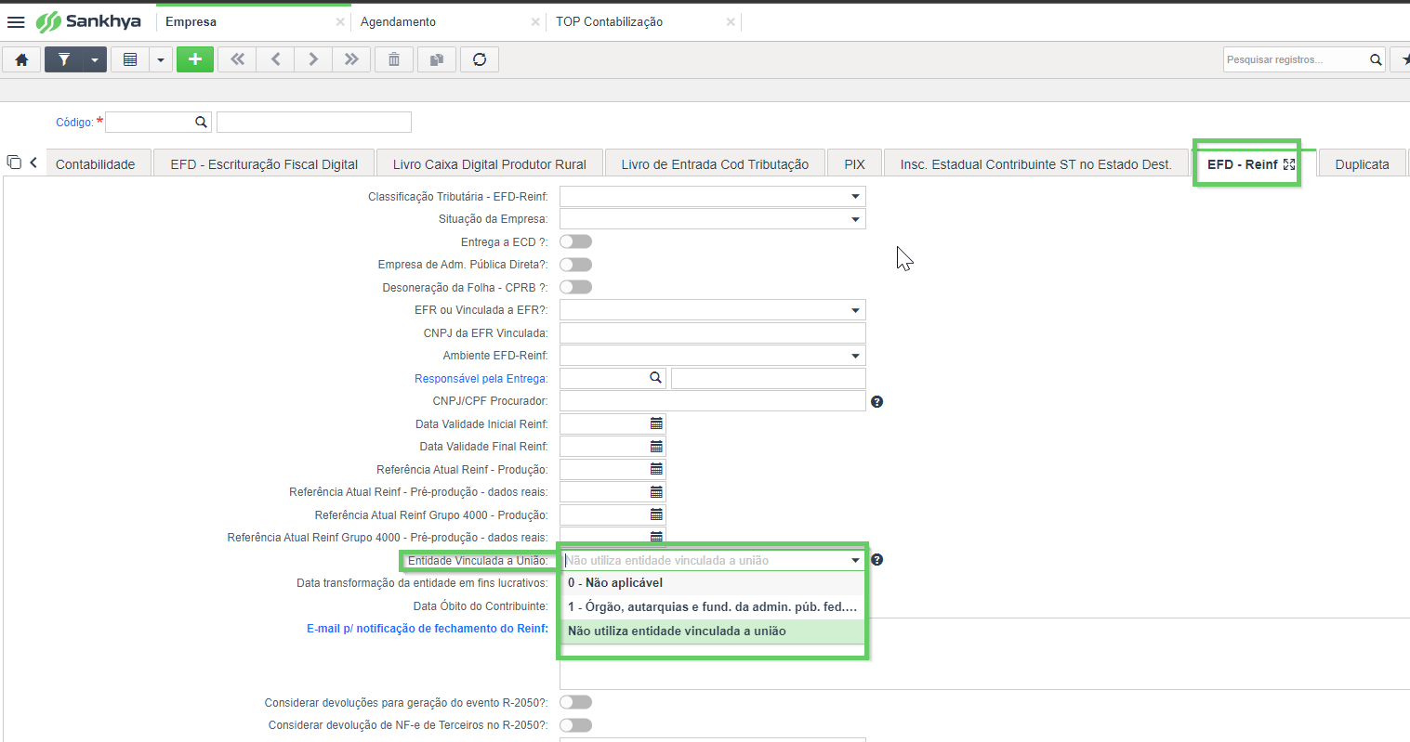The width and height of the screenshot is (1410, 742).
Task: Click the tab list icon beside chevron
Action: 14,163
